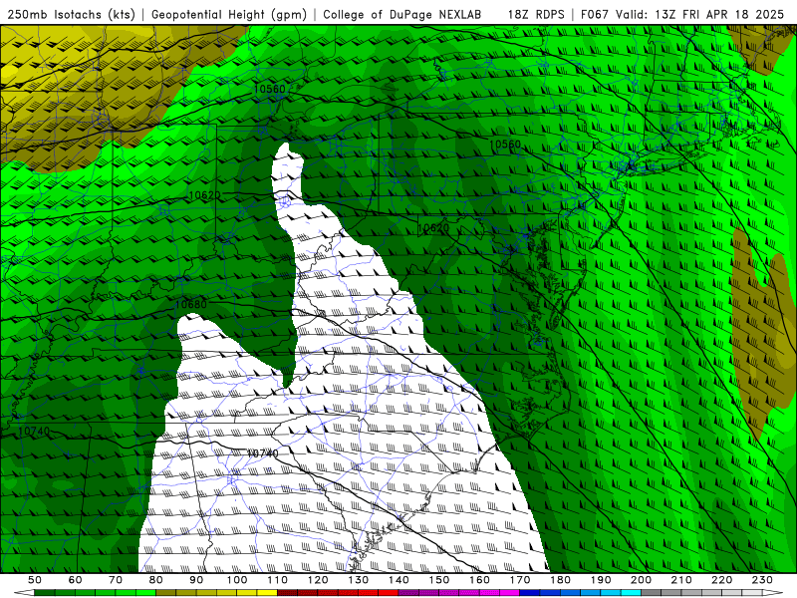The image size is (797, 598).
Task: Click the bright yellow swatch left of the red band
Action: [x=267, y=593]
